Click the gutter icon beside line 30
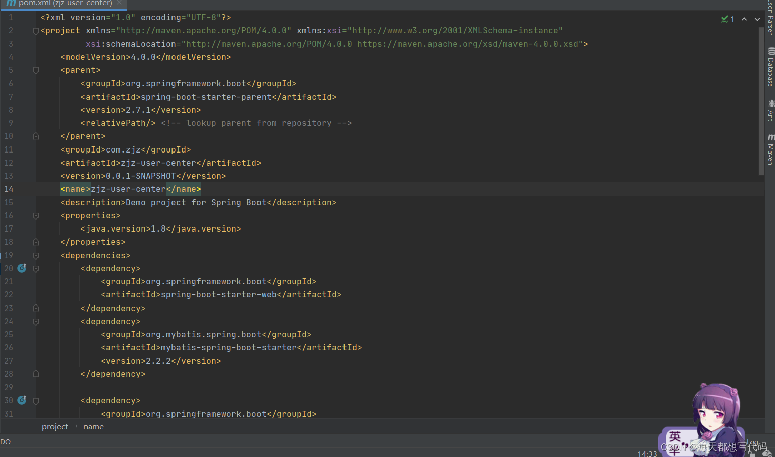 click(x=21, y=400)
